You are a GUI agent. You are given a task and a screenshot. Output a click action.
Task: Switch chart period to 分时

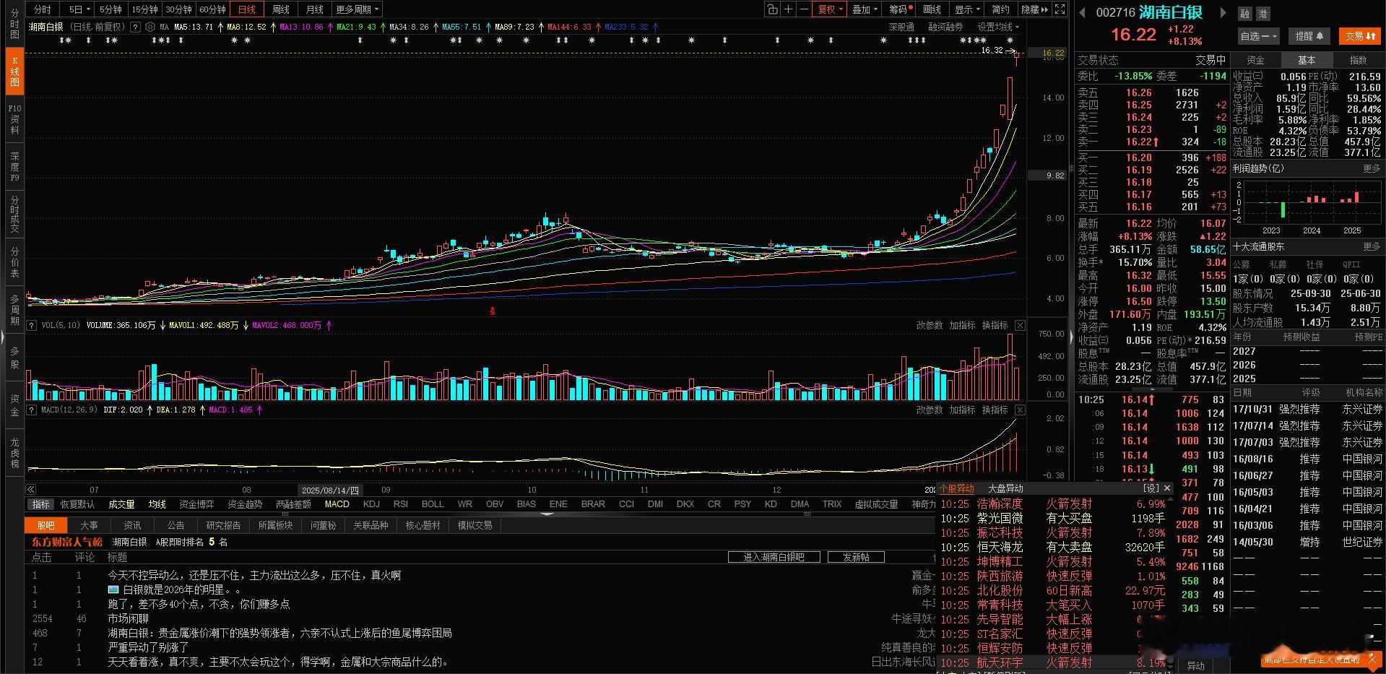tap(43, 9)
